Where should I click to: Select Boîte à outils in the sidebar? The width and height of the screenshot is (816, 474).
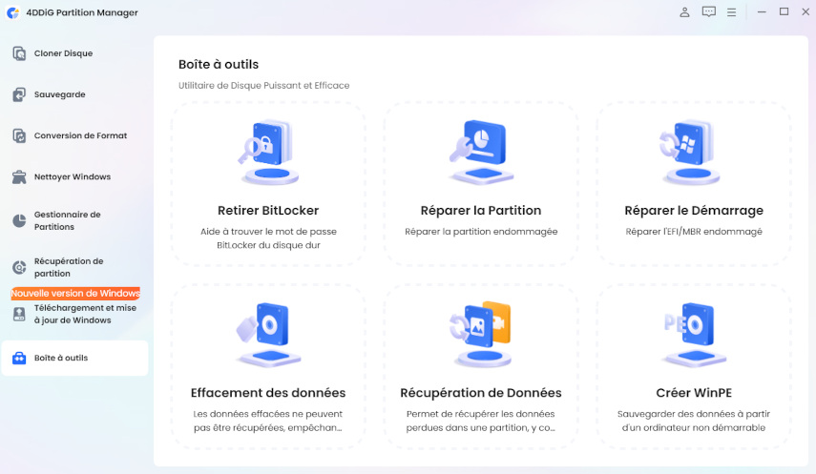[x=75, y=358]
